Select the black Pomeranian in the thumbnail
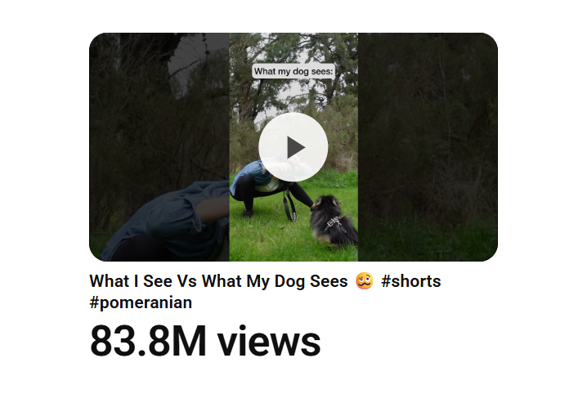 click(334, 222)
